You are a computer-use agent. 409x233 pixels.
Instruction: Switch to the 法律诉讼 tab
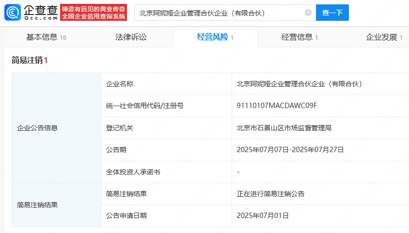pos(131,37)
